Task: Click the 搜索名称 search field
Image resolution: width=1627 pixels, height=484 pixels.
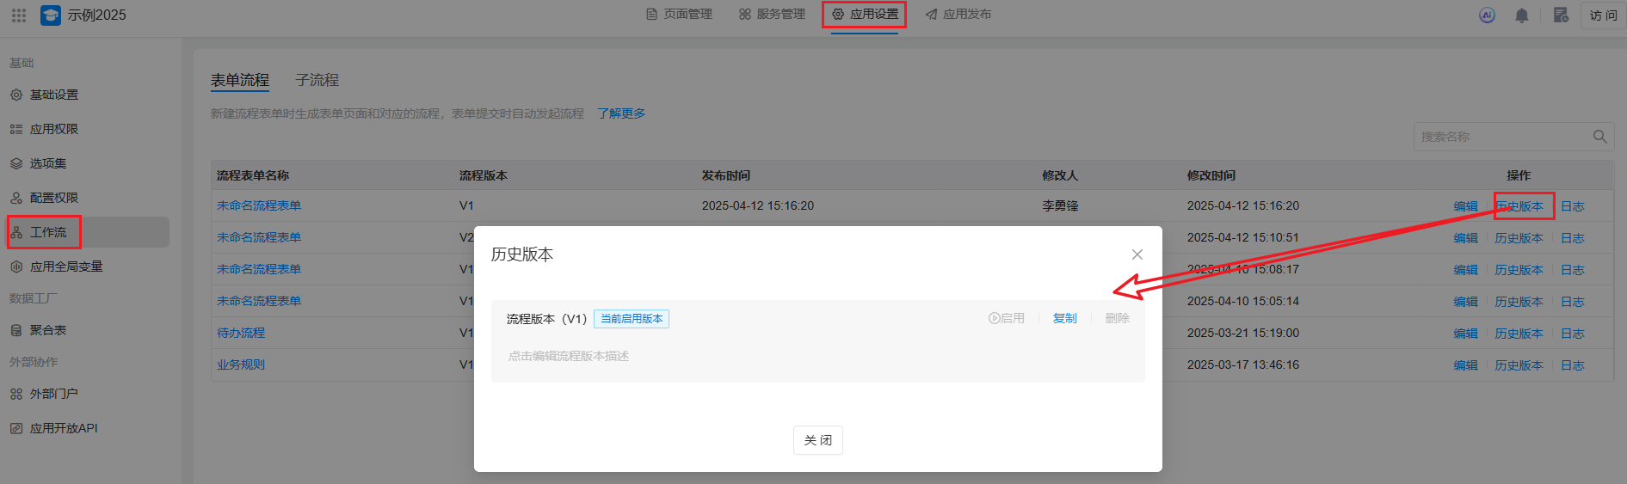Action: pyautogui.click(x=1501, y=137)
